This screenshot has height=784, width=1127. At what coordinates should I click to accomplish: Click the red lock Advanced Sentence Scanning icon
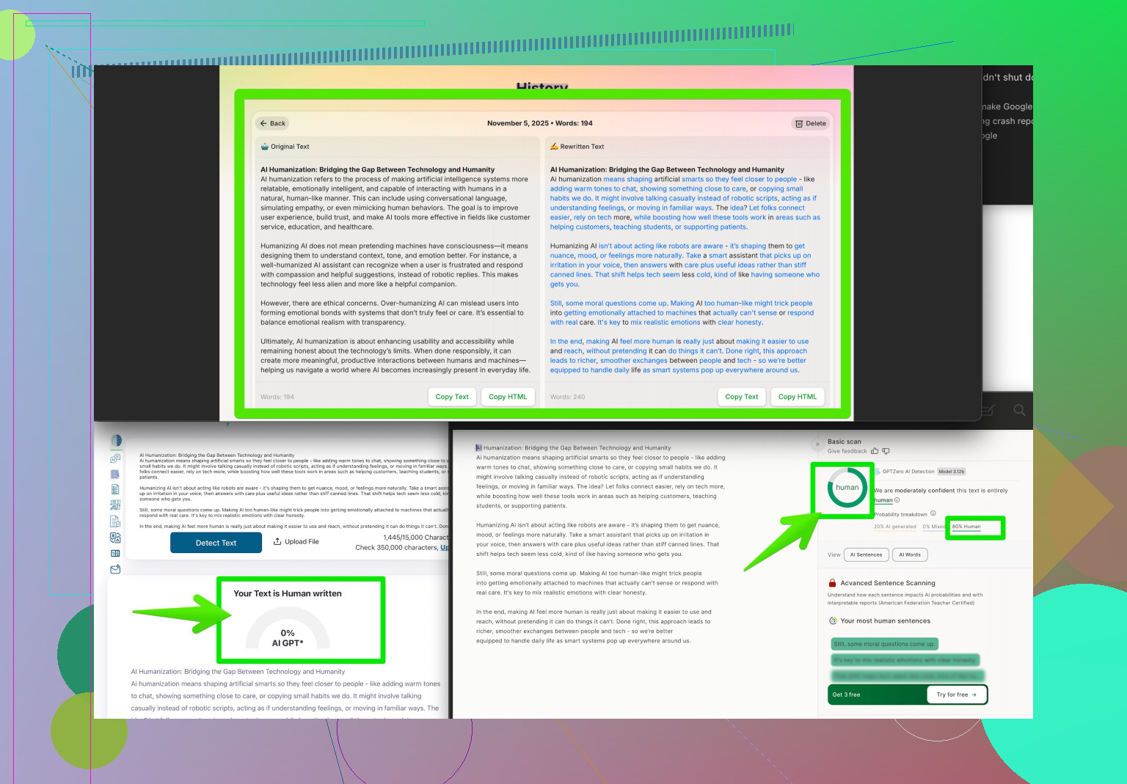(832, 583)
